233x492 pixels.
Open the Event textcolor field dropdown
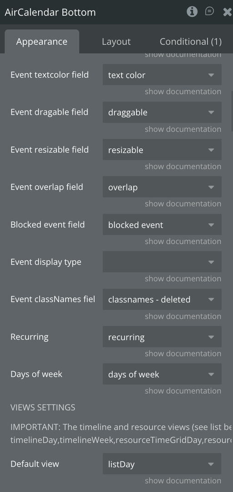click(x=162, y=75)
